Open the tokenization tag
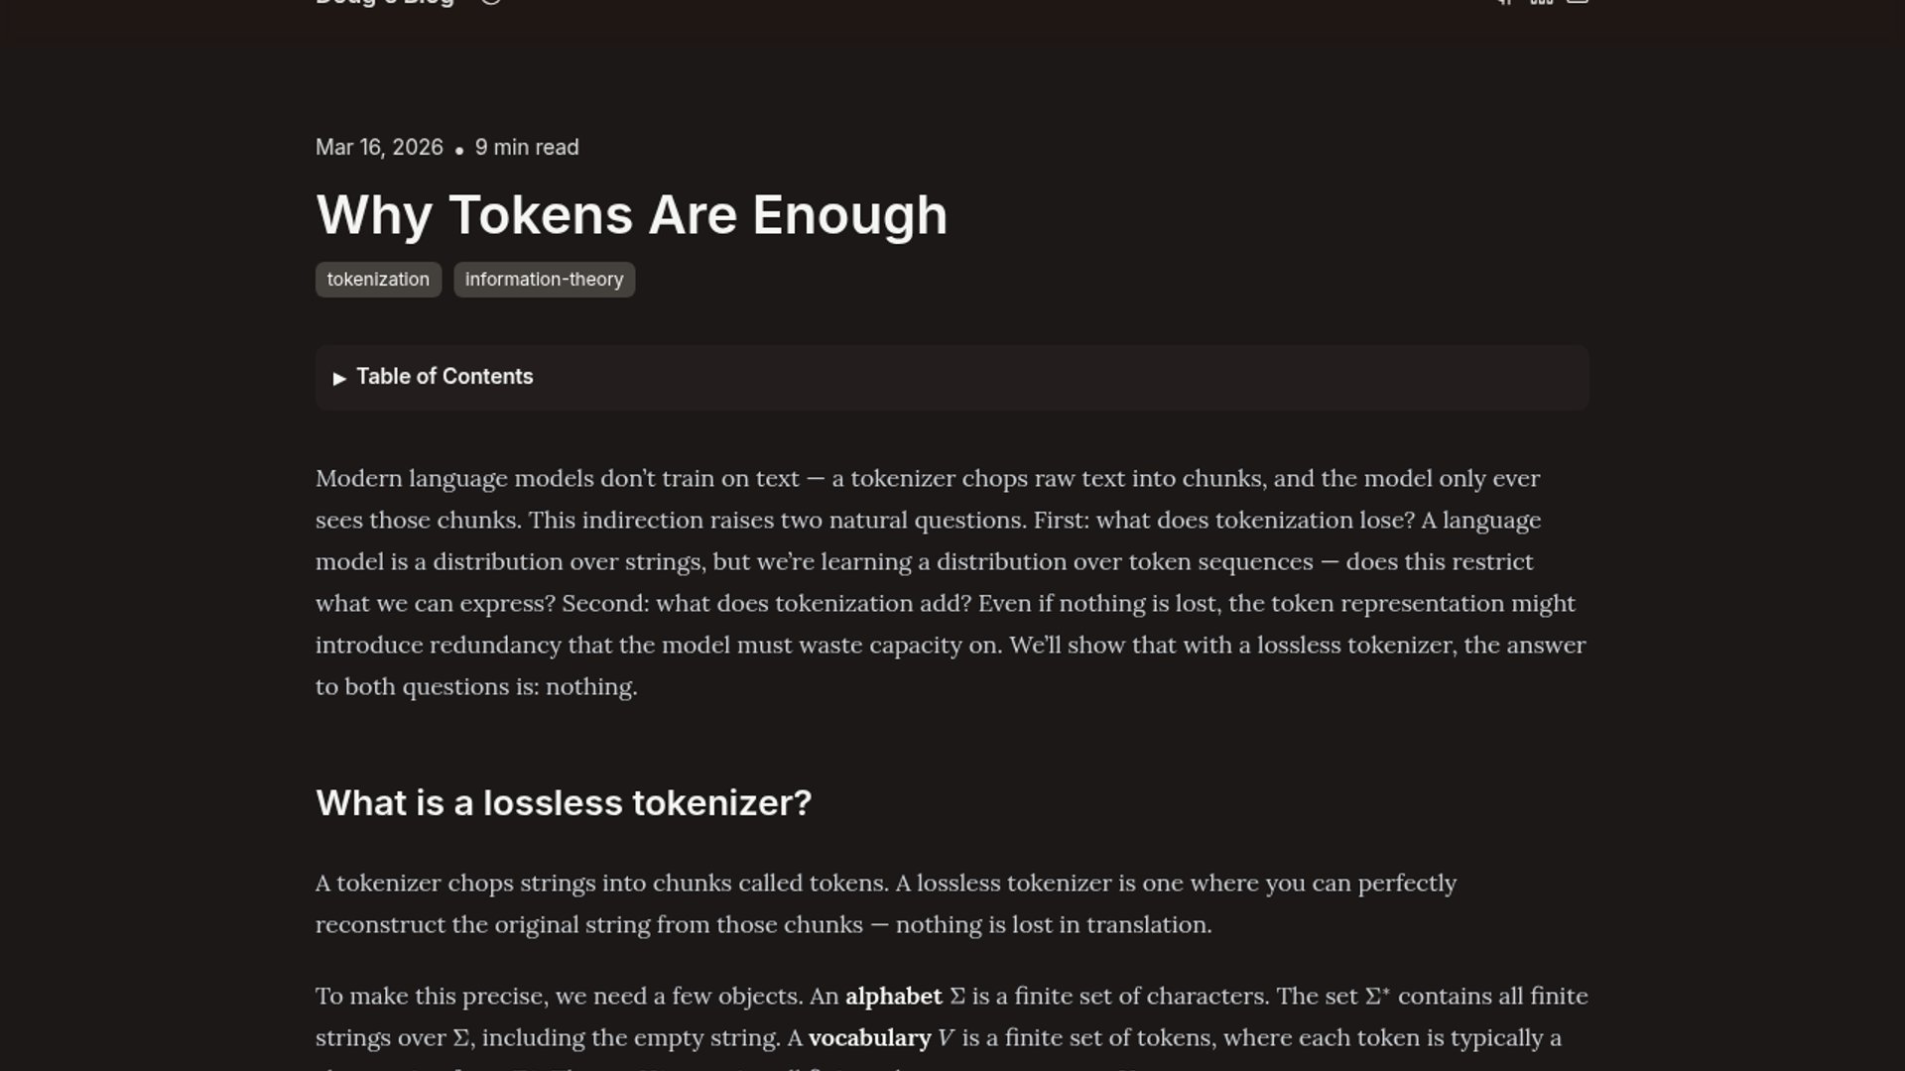 (378, 280)
